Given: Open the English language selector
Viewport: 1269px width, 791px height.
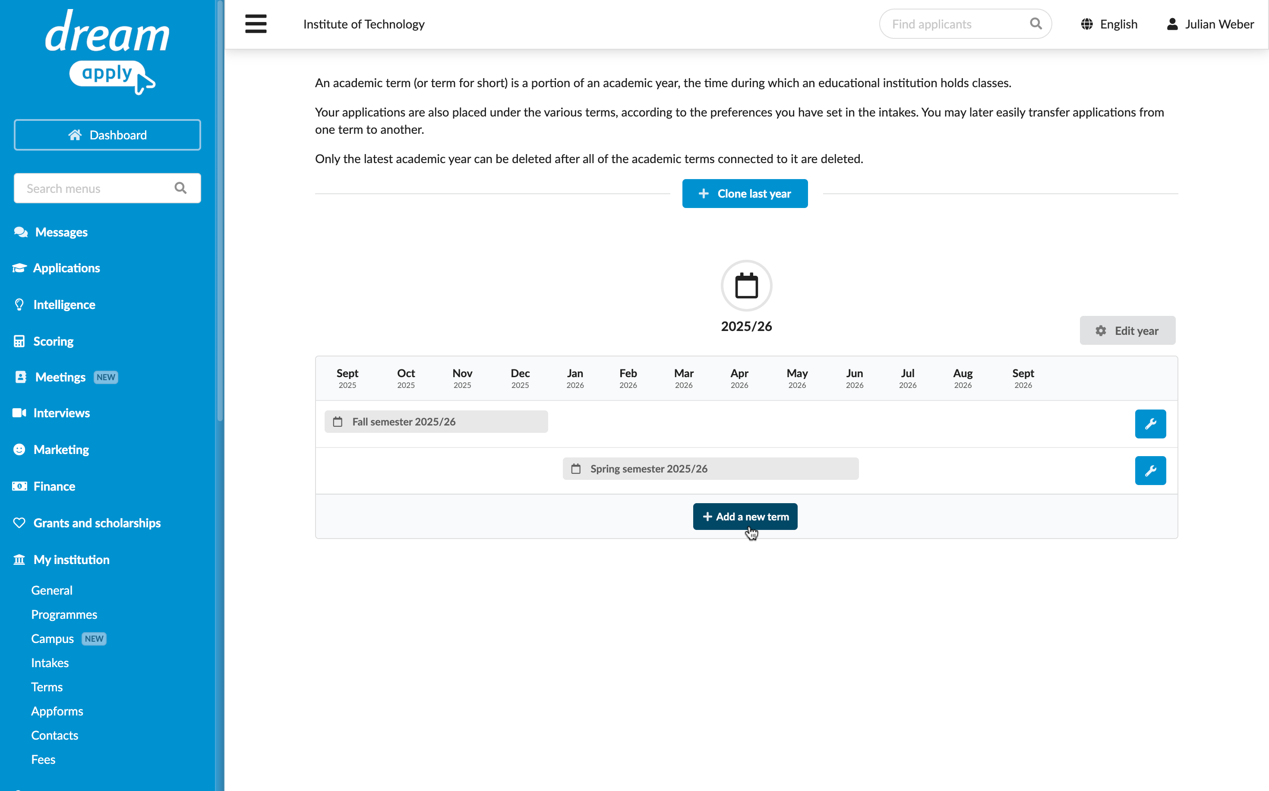Looking at the screenshot, I should point(1109,24).
